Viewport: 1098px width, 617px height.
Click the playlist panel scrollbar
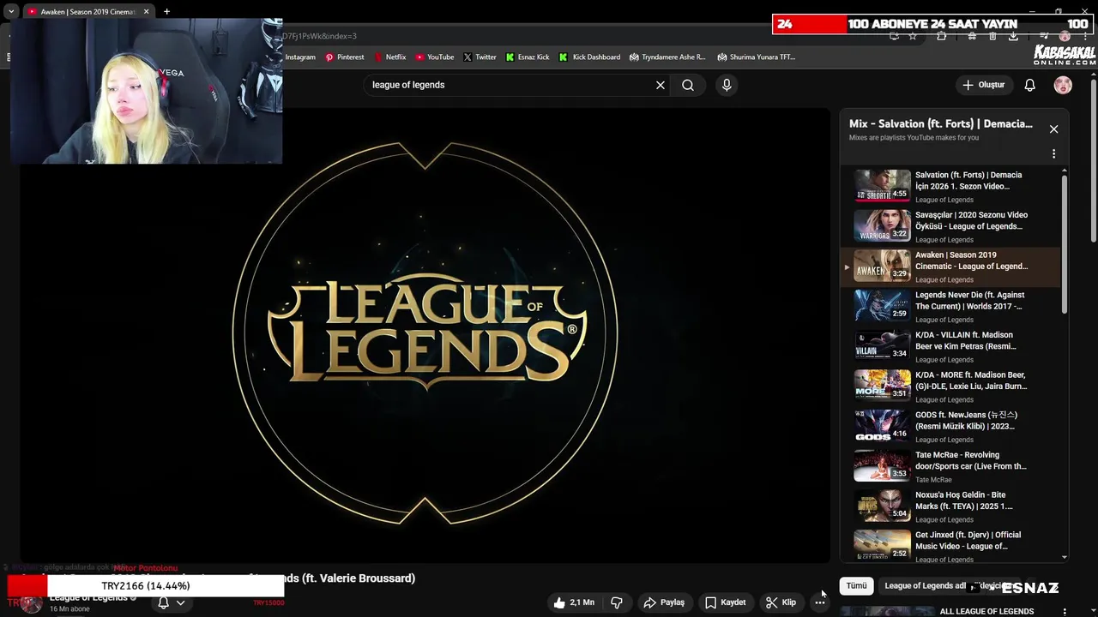(x=1065, y=244)
